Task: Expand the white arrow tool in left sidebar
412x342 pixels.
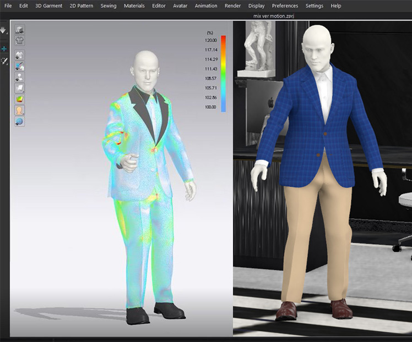Action: (3, 31)
